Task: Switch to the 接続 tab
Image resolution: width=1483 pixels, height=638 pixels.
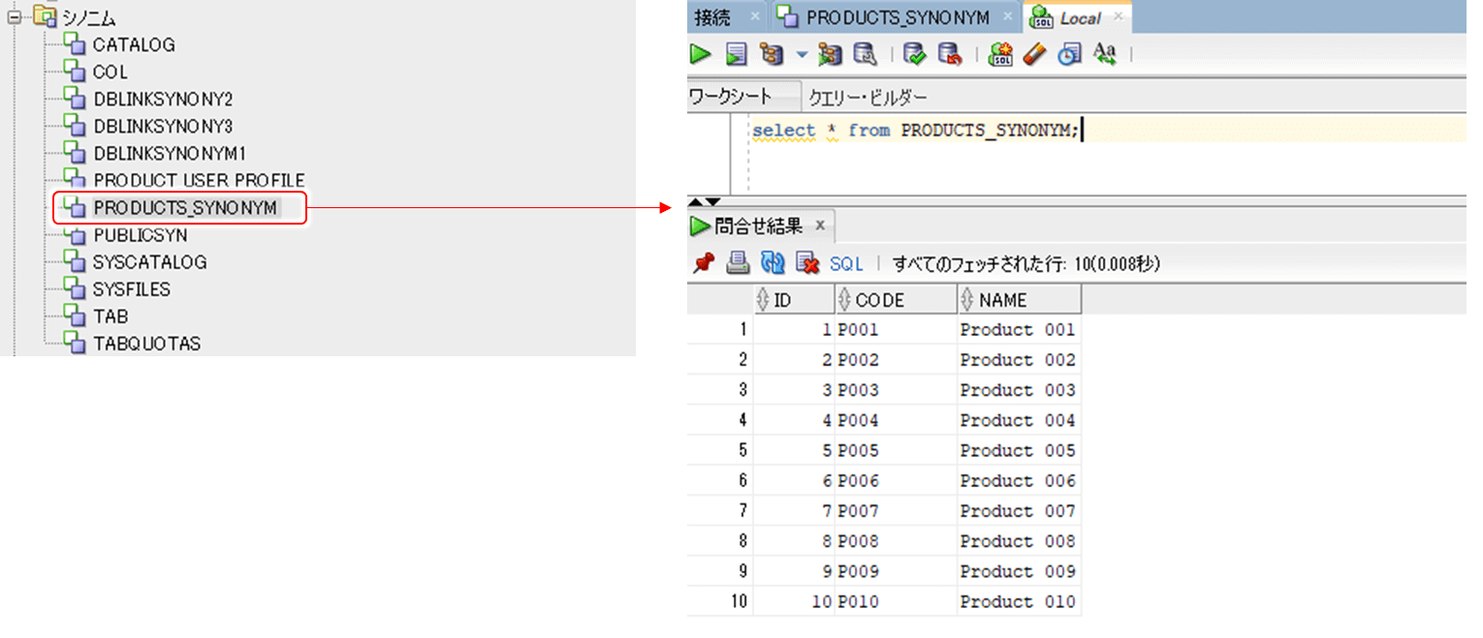Action: coord(714,16)
